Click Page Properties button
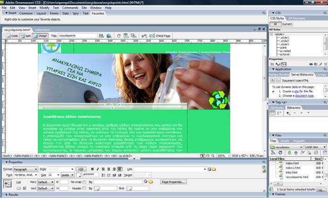The width and height of the screenshot is (328, 198). [174, 182]
